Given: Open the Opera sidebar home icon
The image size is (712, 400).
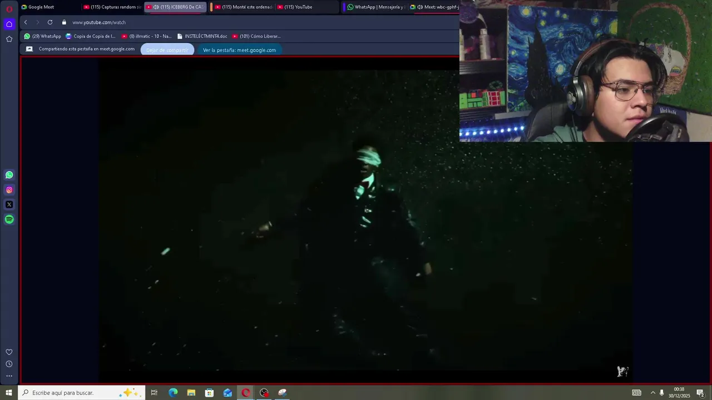Looking at the screenshot, I should click(9, 24).
